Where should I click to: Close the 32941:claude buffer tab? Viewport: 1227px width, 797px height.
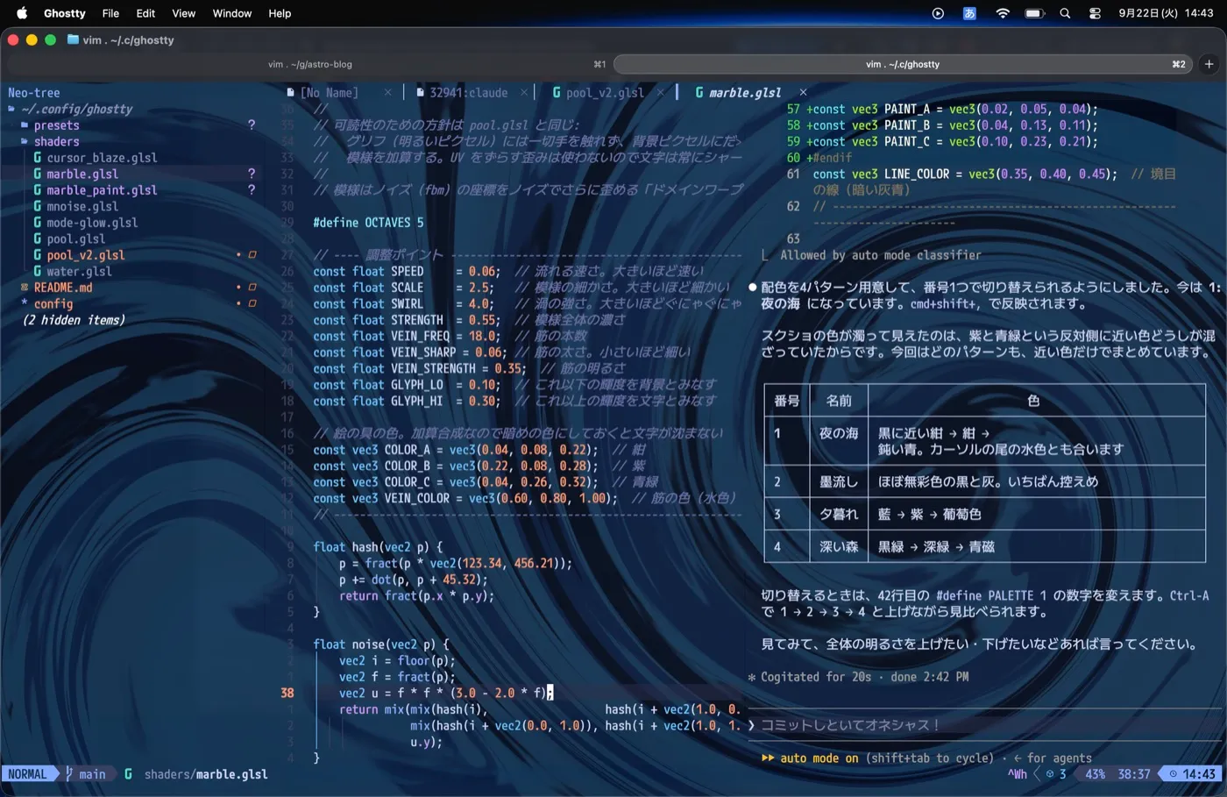524,92
